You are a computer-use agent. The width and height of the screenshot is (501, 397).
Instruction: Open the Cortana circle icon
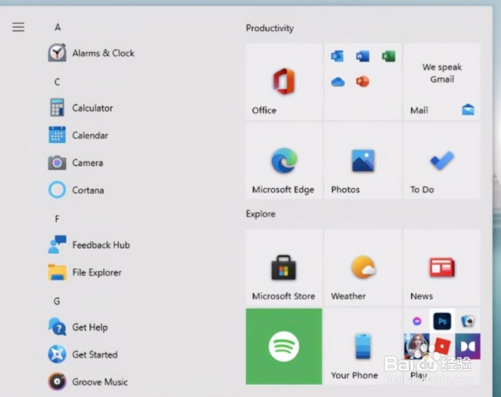click(x=57, y=190)
